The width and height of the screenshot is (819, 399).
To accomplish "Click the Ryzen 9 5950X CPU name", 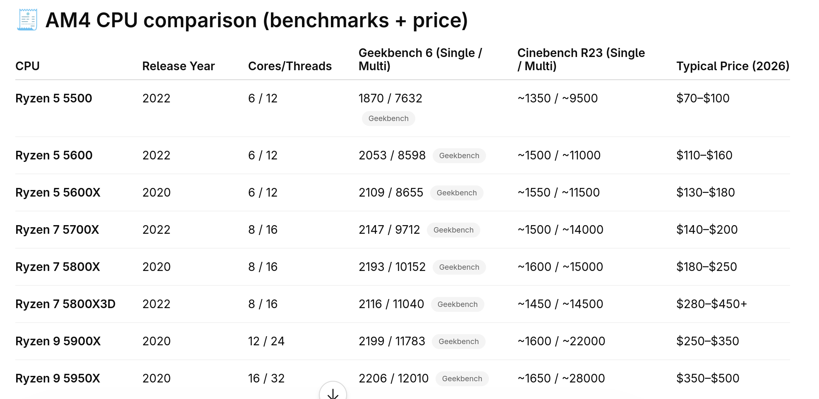I will 57,378.
